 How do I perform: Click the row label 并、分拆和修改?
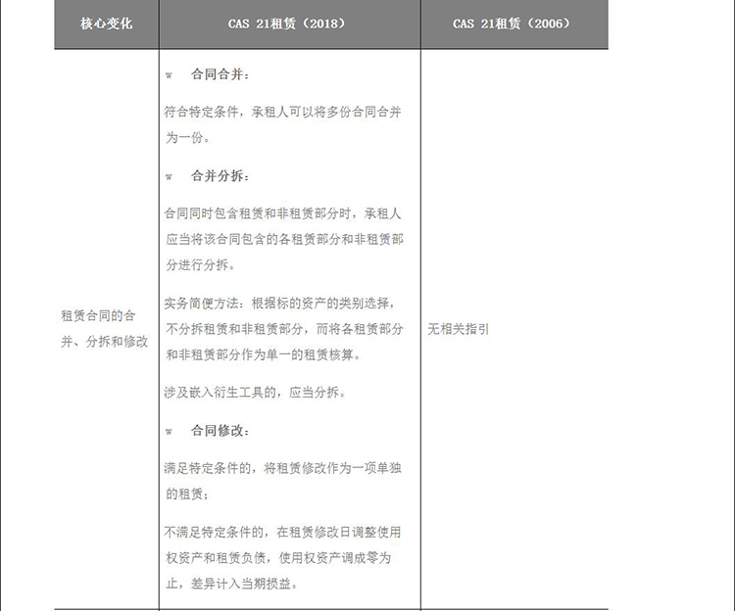pos(105,342)
